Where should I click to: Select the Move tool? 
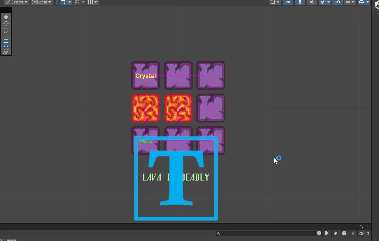coord(6,23)
